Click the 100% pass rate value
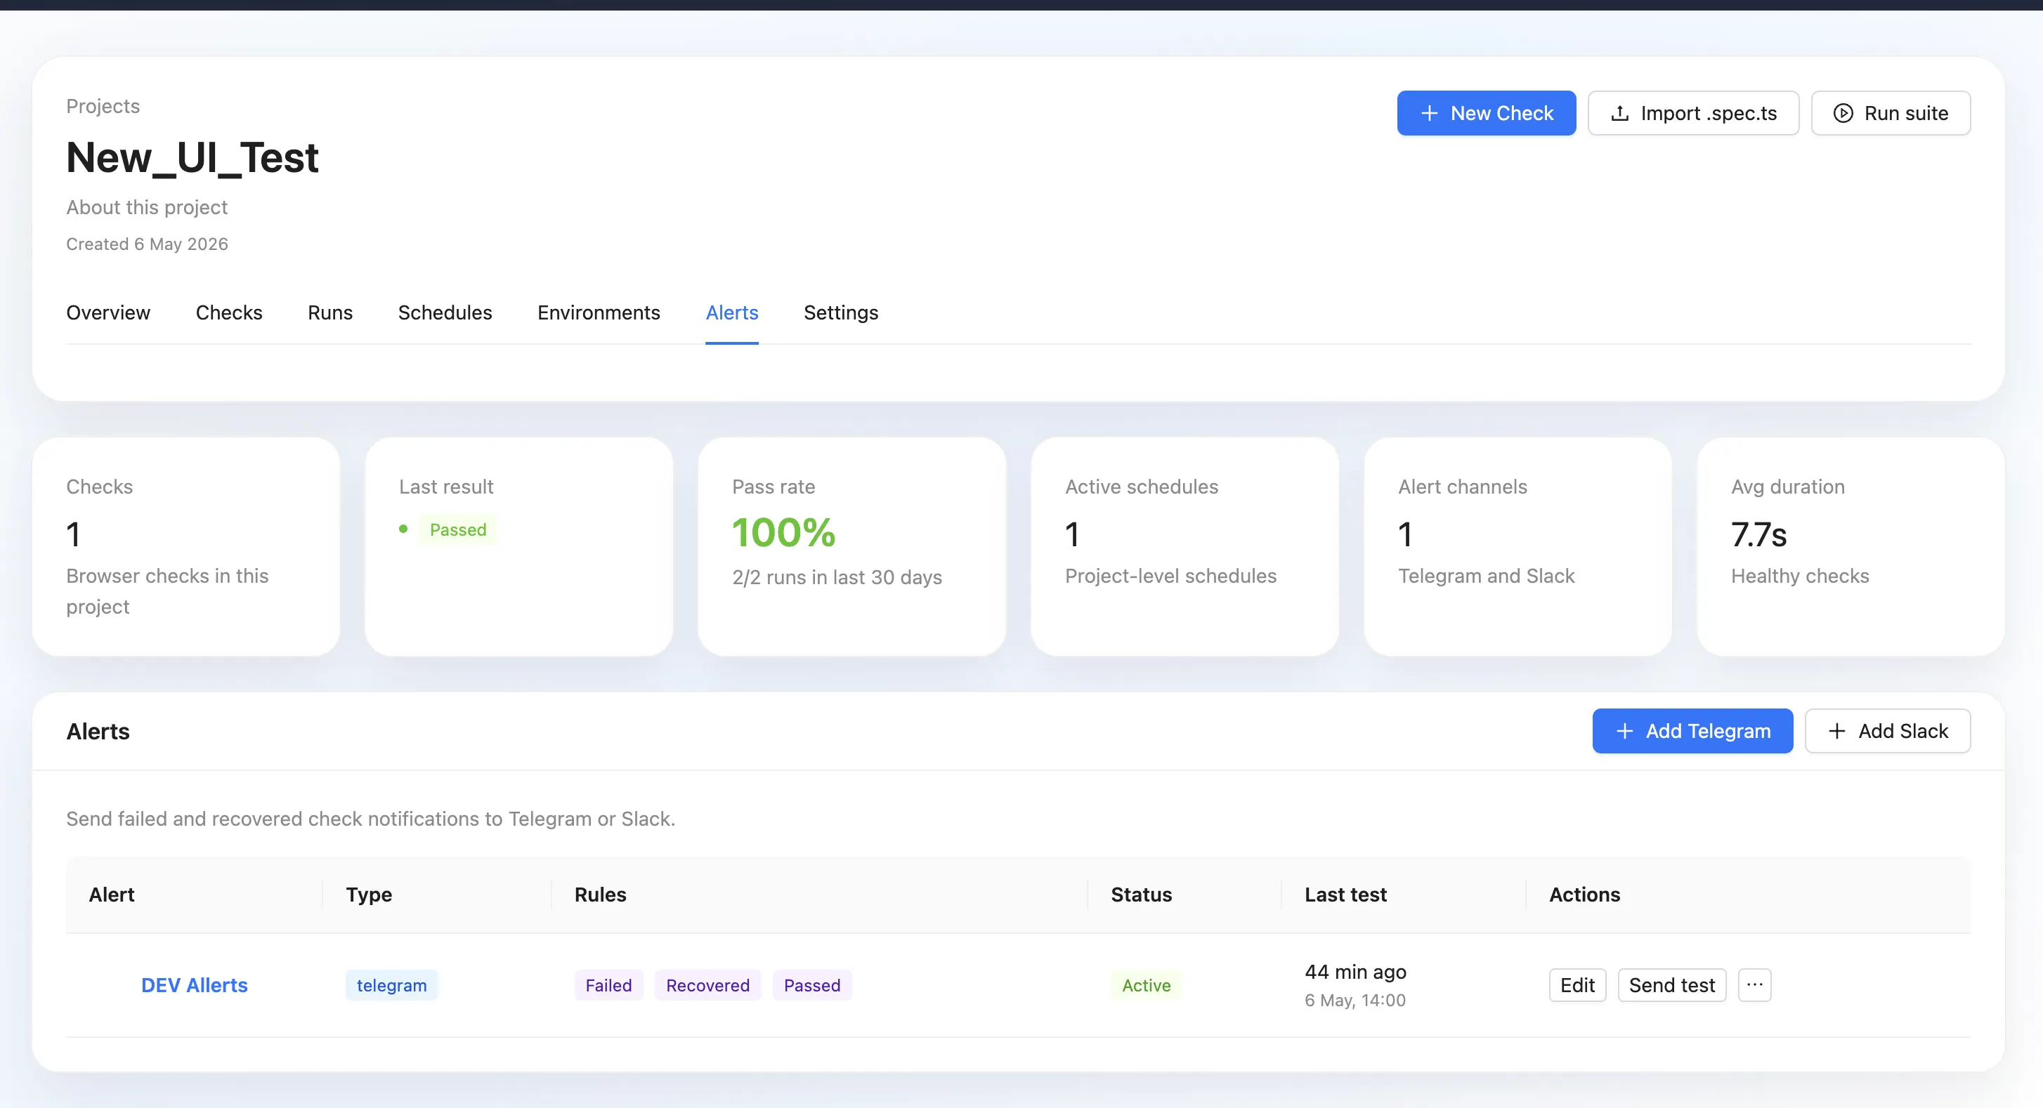2043x1108 pixels. (783, 533)
